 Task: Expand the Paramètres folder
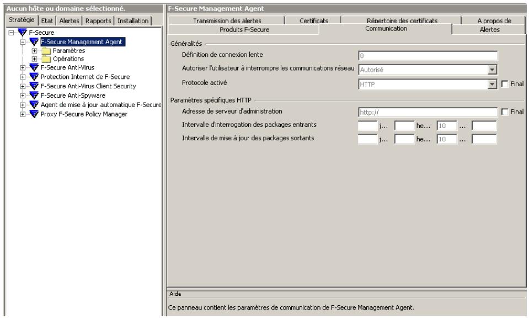click(x=34, y=51)
